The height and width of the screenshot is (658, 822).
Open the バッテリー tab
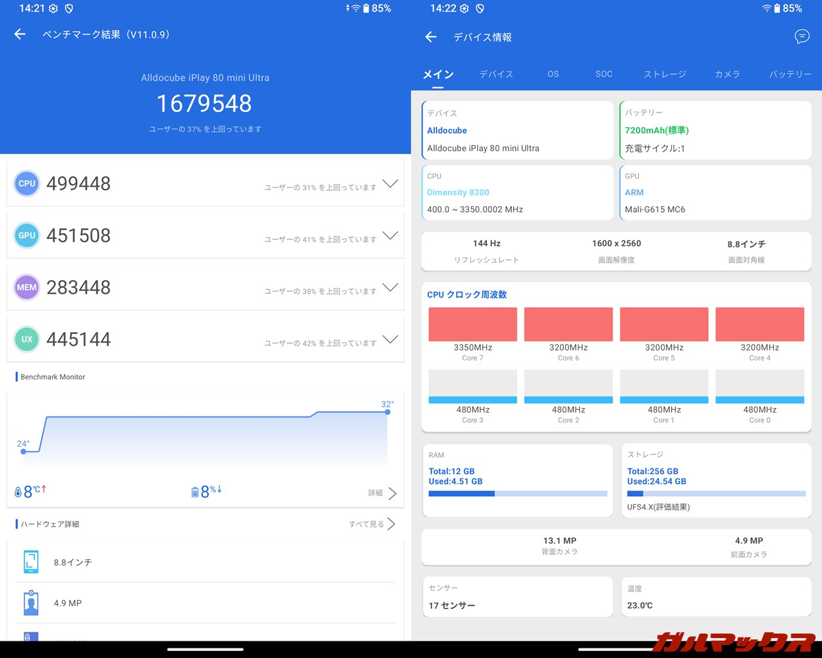[x=790, y=75]
